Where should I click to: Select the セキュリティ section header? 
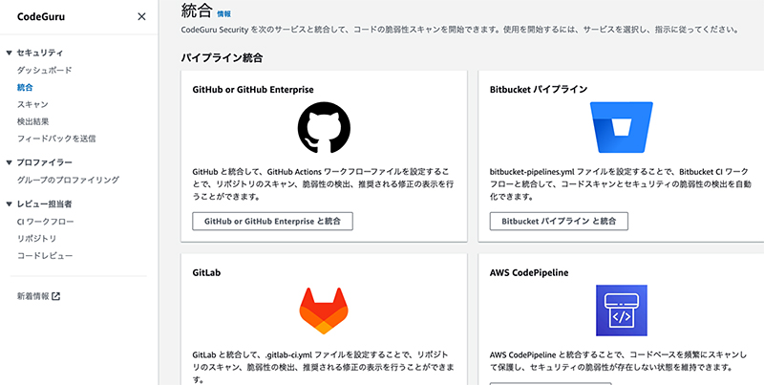tap(39, 53)
